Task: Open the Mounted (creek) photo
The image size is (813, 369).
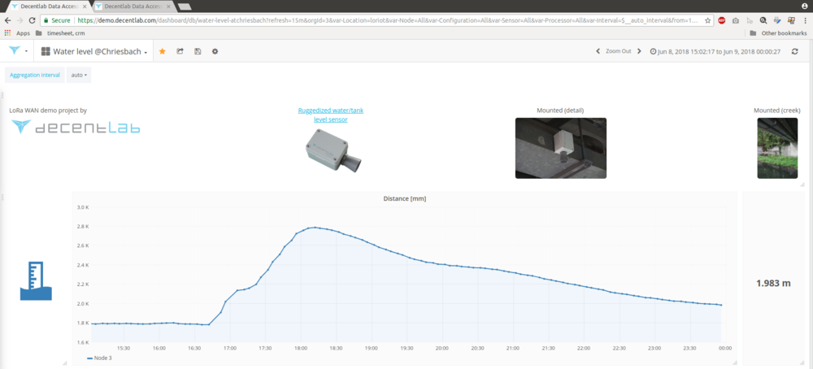Action: tap(777, 148)
